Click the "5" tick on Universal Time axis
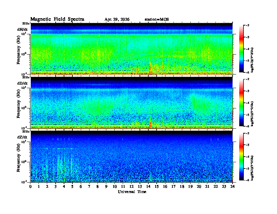The image size is (277, 214). tap(72, 187)
